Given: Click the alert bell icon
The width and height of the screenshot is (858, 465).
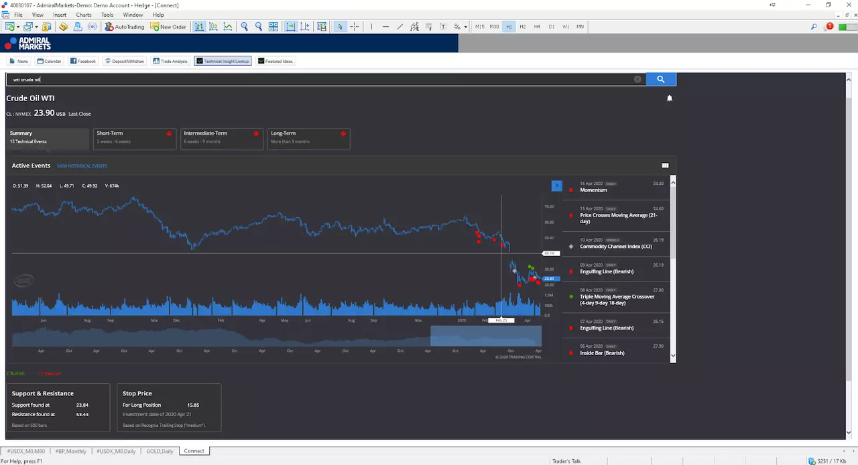Looking at the screenshot, I should (x=669, y=98).
